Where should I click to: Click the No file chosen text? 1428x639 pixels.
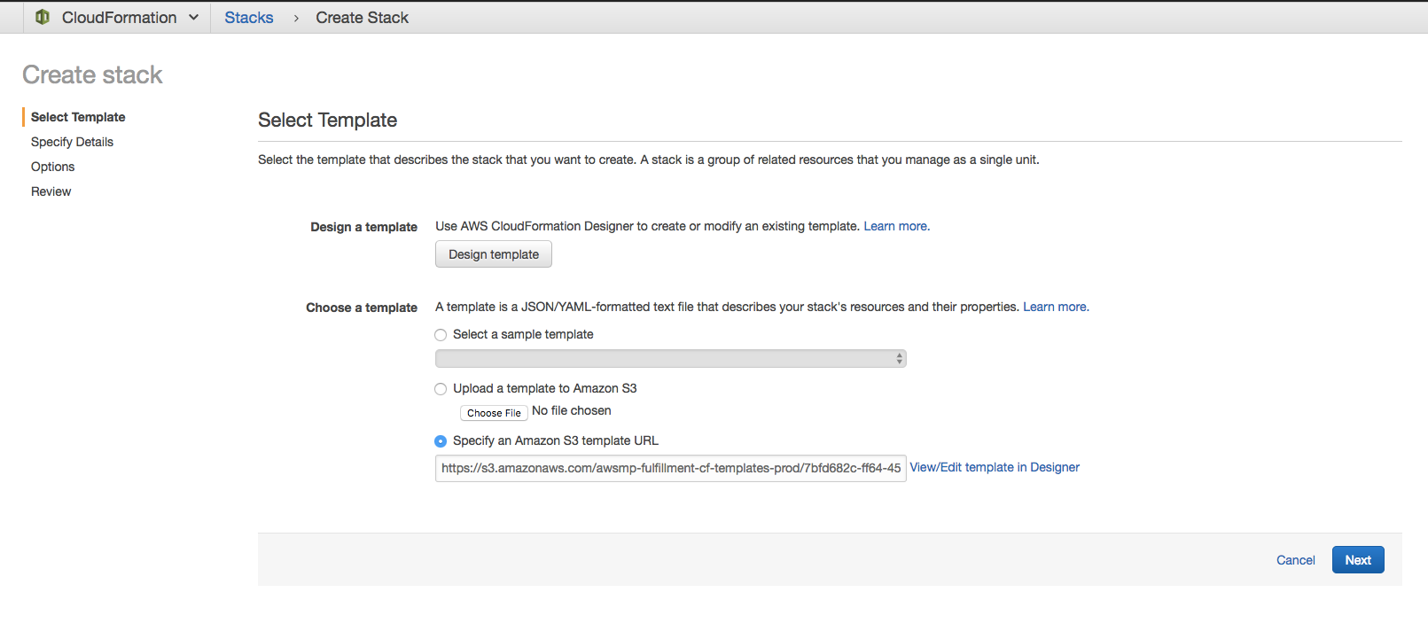[x=572, y=410]
